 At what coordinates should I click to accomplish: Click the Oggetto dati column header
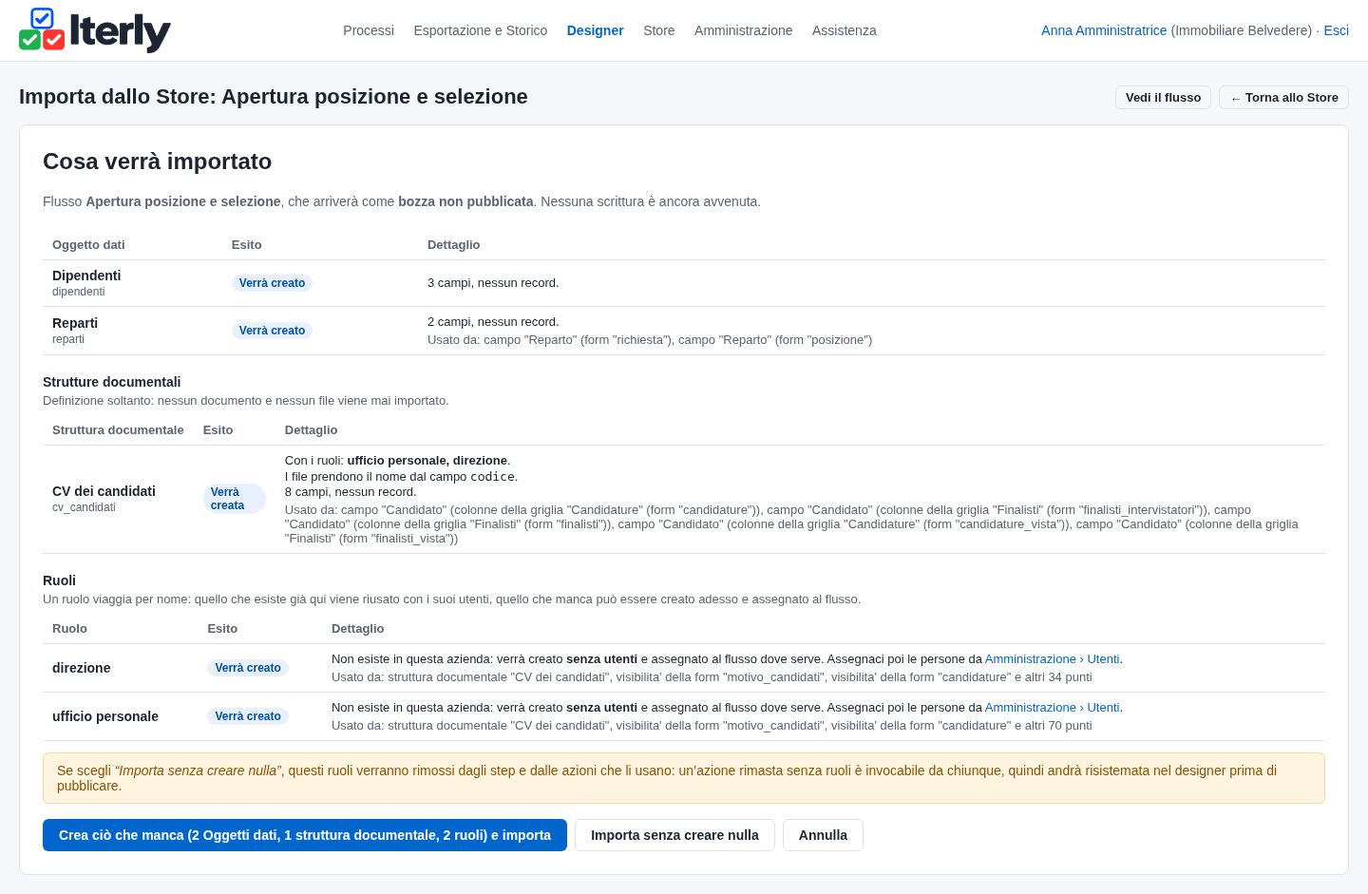[x=88, y=245]
